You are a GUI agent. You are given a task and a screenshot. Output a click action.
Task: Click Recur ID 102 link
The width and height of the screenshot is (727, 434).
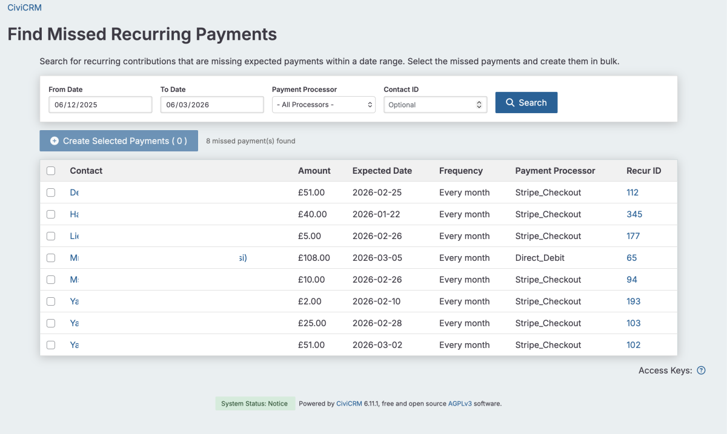633,345
